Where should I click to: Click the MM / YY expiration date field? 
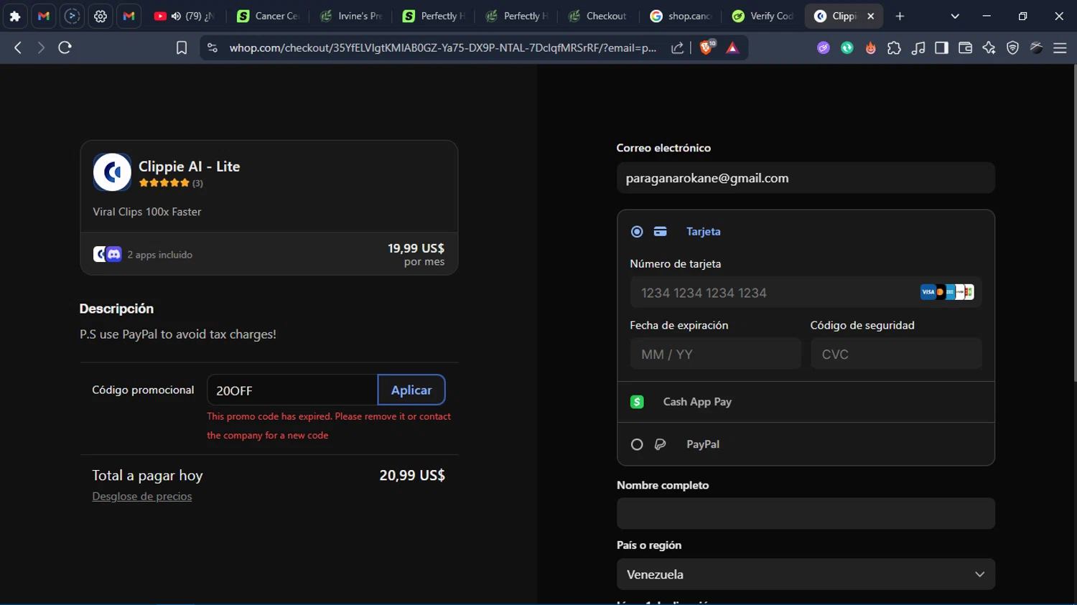715,354
